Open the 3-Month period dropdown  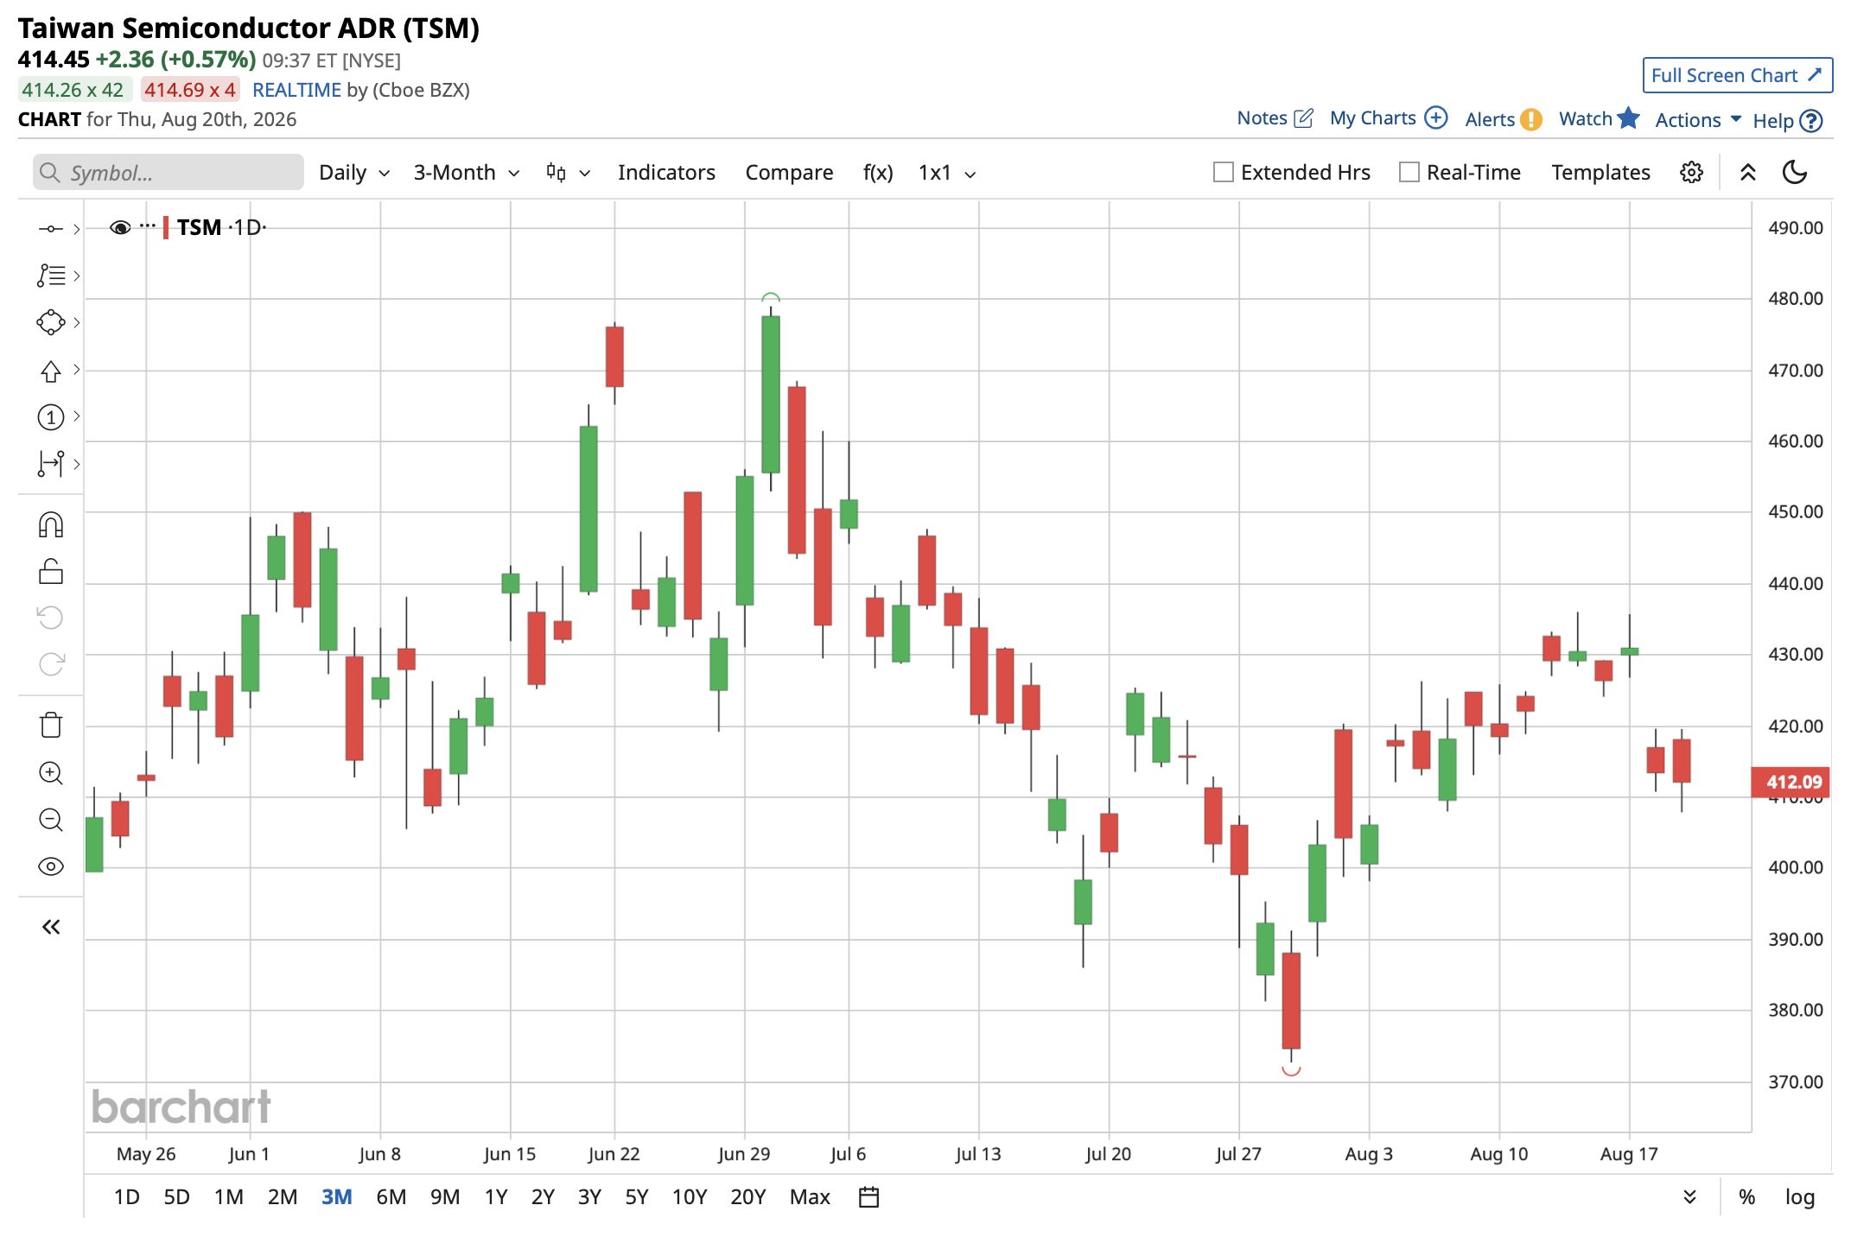click(x=467, y=173)
